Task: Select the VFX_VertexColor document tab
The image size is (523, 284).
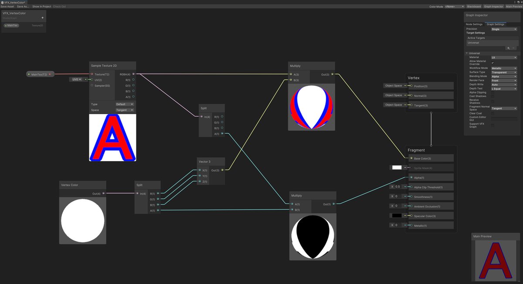Action: coord(14,2)
